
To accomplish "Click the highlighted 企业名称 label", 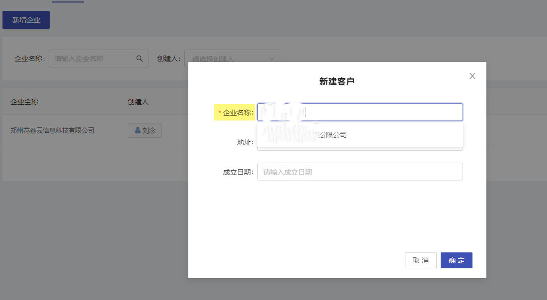I will pos(235,113).
